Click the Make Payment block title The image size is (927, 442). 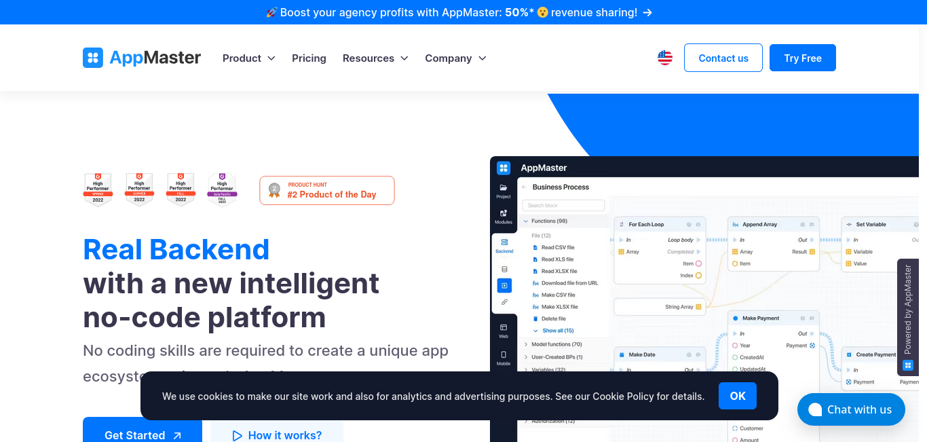(x=761, y=318)
